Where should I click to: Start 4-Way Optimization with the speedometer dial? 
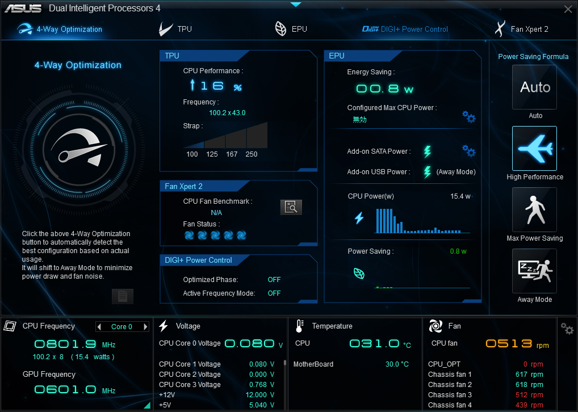tap(79, 150)
